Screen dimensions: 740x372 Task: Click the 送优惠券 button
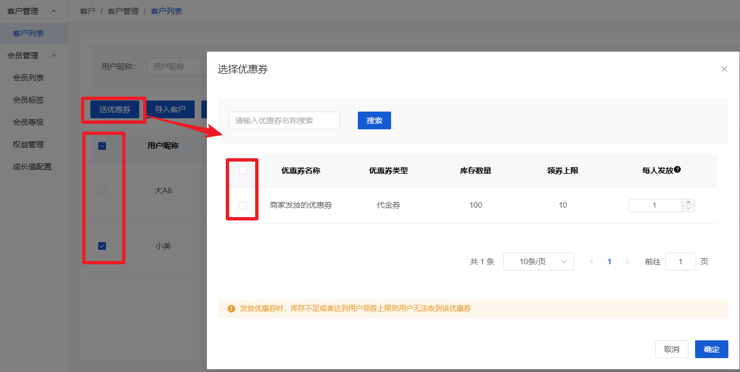point(115,109)
